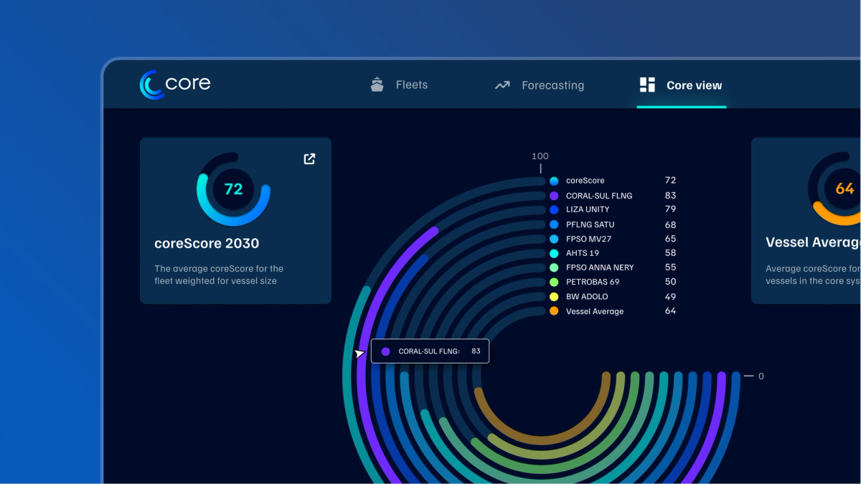The width and height of the screenshot is (861, 484).
Task: Select the Core view tab
Action: coord(682,85)
